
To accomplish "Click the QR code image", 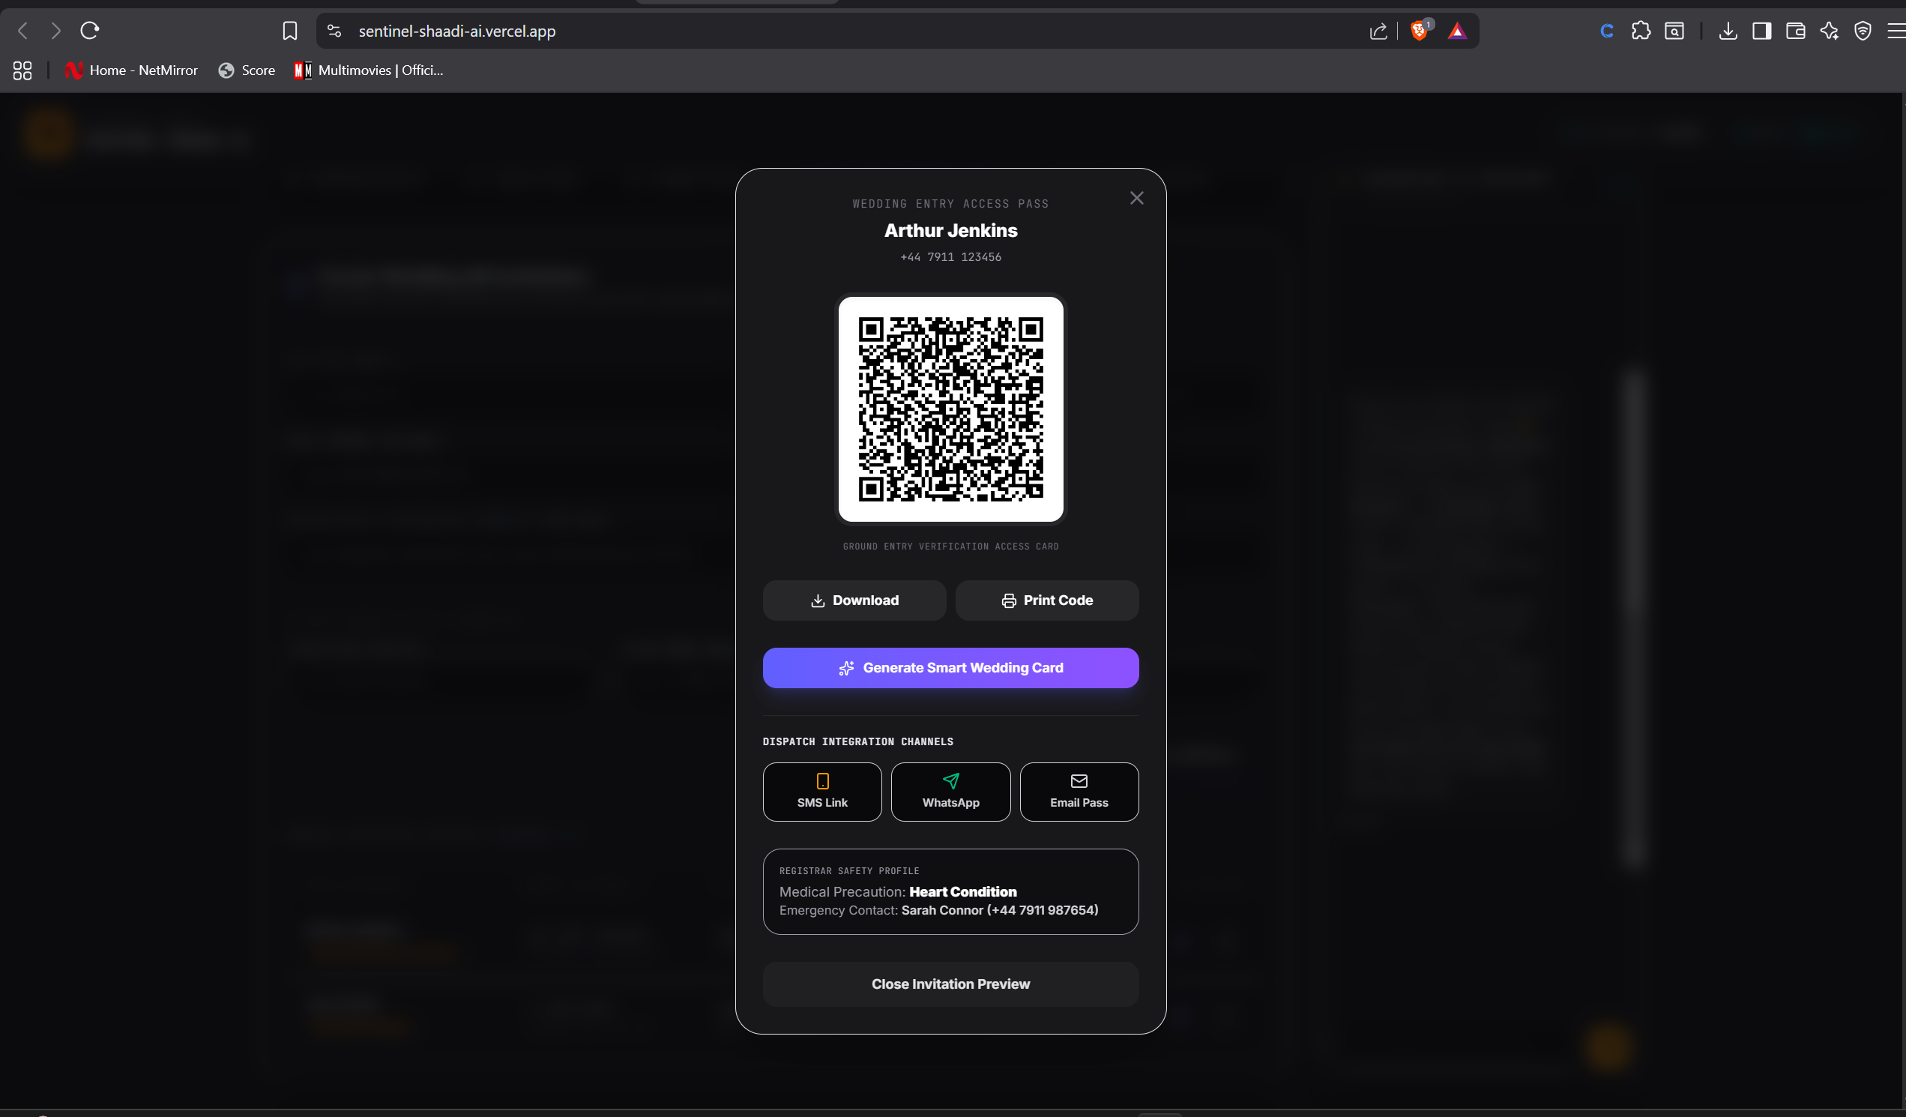I will pyautogui.click(x=950, y=409).
